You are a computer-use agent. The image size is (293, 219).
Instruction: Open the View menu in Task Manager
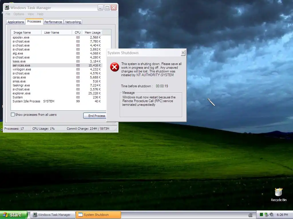(31, 14)
